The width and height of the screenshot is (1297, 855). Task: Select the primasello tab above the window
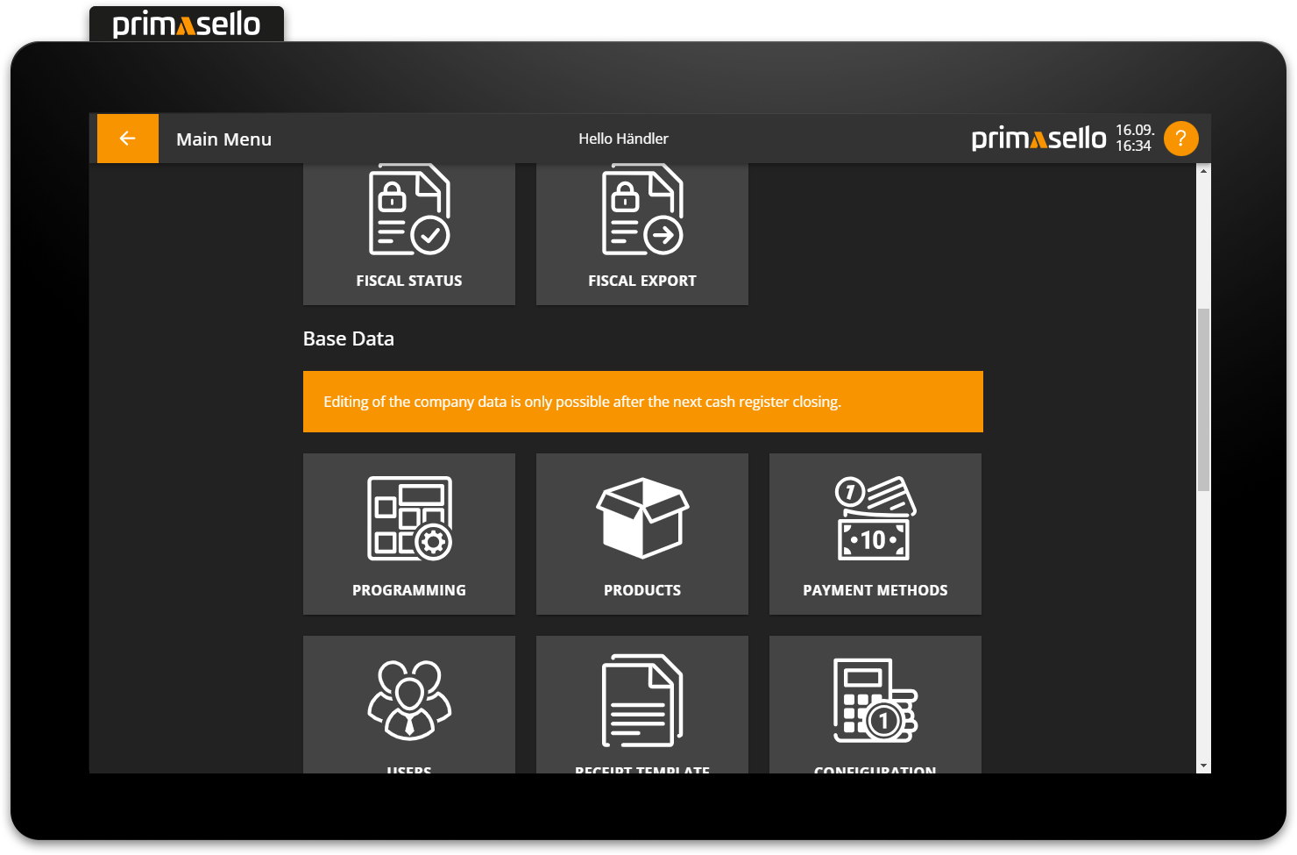coord(187,24)
